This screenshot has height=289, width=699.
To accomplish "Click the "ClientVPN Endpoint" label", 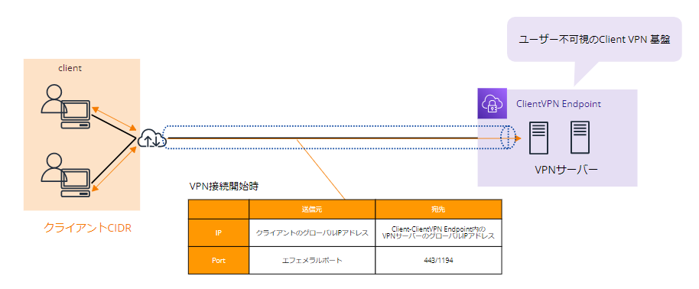I will pos(558,104).
